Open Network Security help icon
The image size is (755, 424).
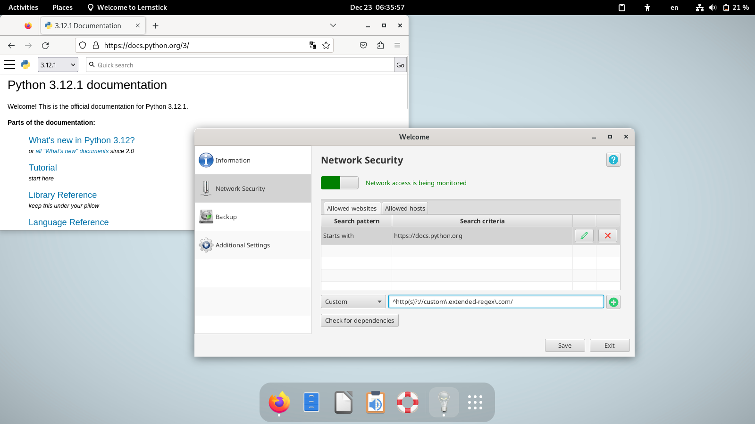coord(613,160)
